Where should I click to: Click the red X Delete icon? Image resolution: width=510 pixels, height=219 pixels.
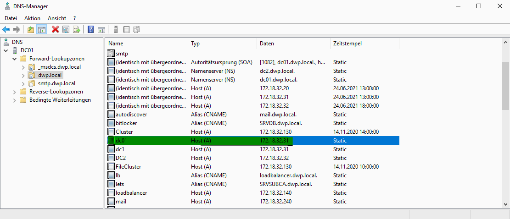coord(56,30)
